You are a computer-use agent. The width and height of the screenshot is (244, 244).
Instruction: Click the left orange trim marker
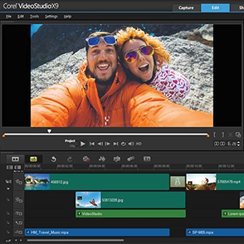tap(4, 136)
